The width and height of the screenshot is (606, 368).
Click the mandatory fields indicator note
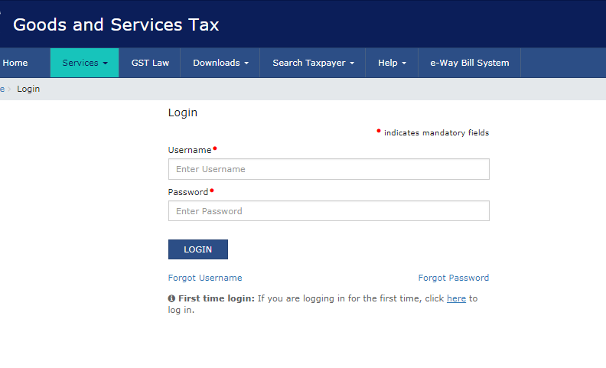coord(435,132)
